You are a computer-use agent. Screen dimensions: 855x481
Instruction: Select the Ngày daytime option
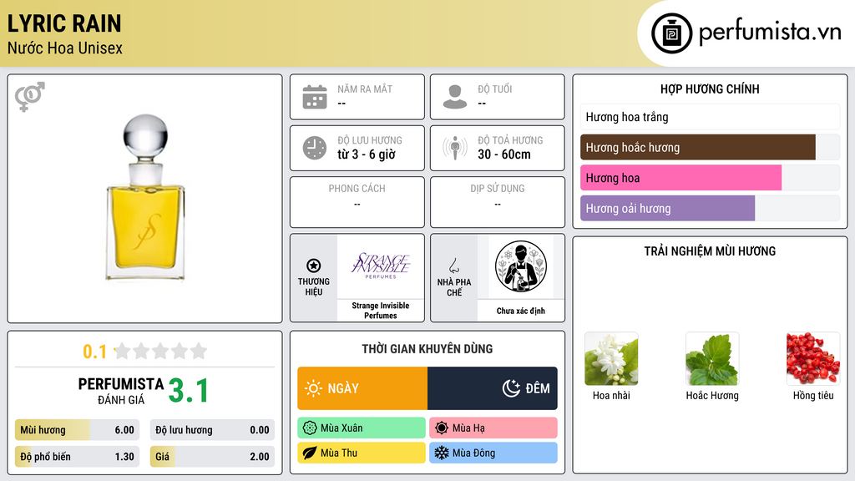pos(362,388)
